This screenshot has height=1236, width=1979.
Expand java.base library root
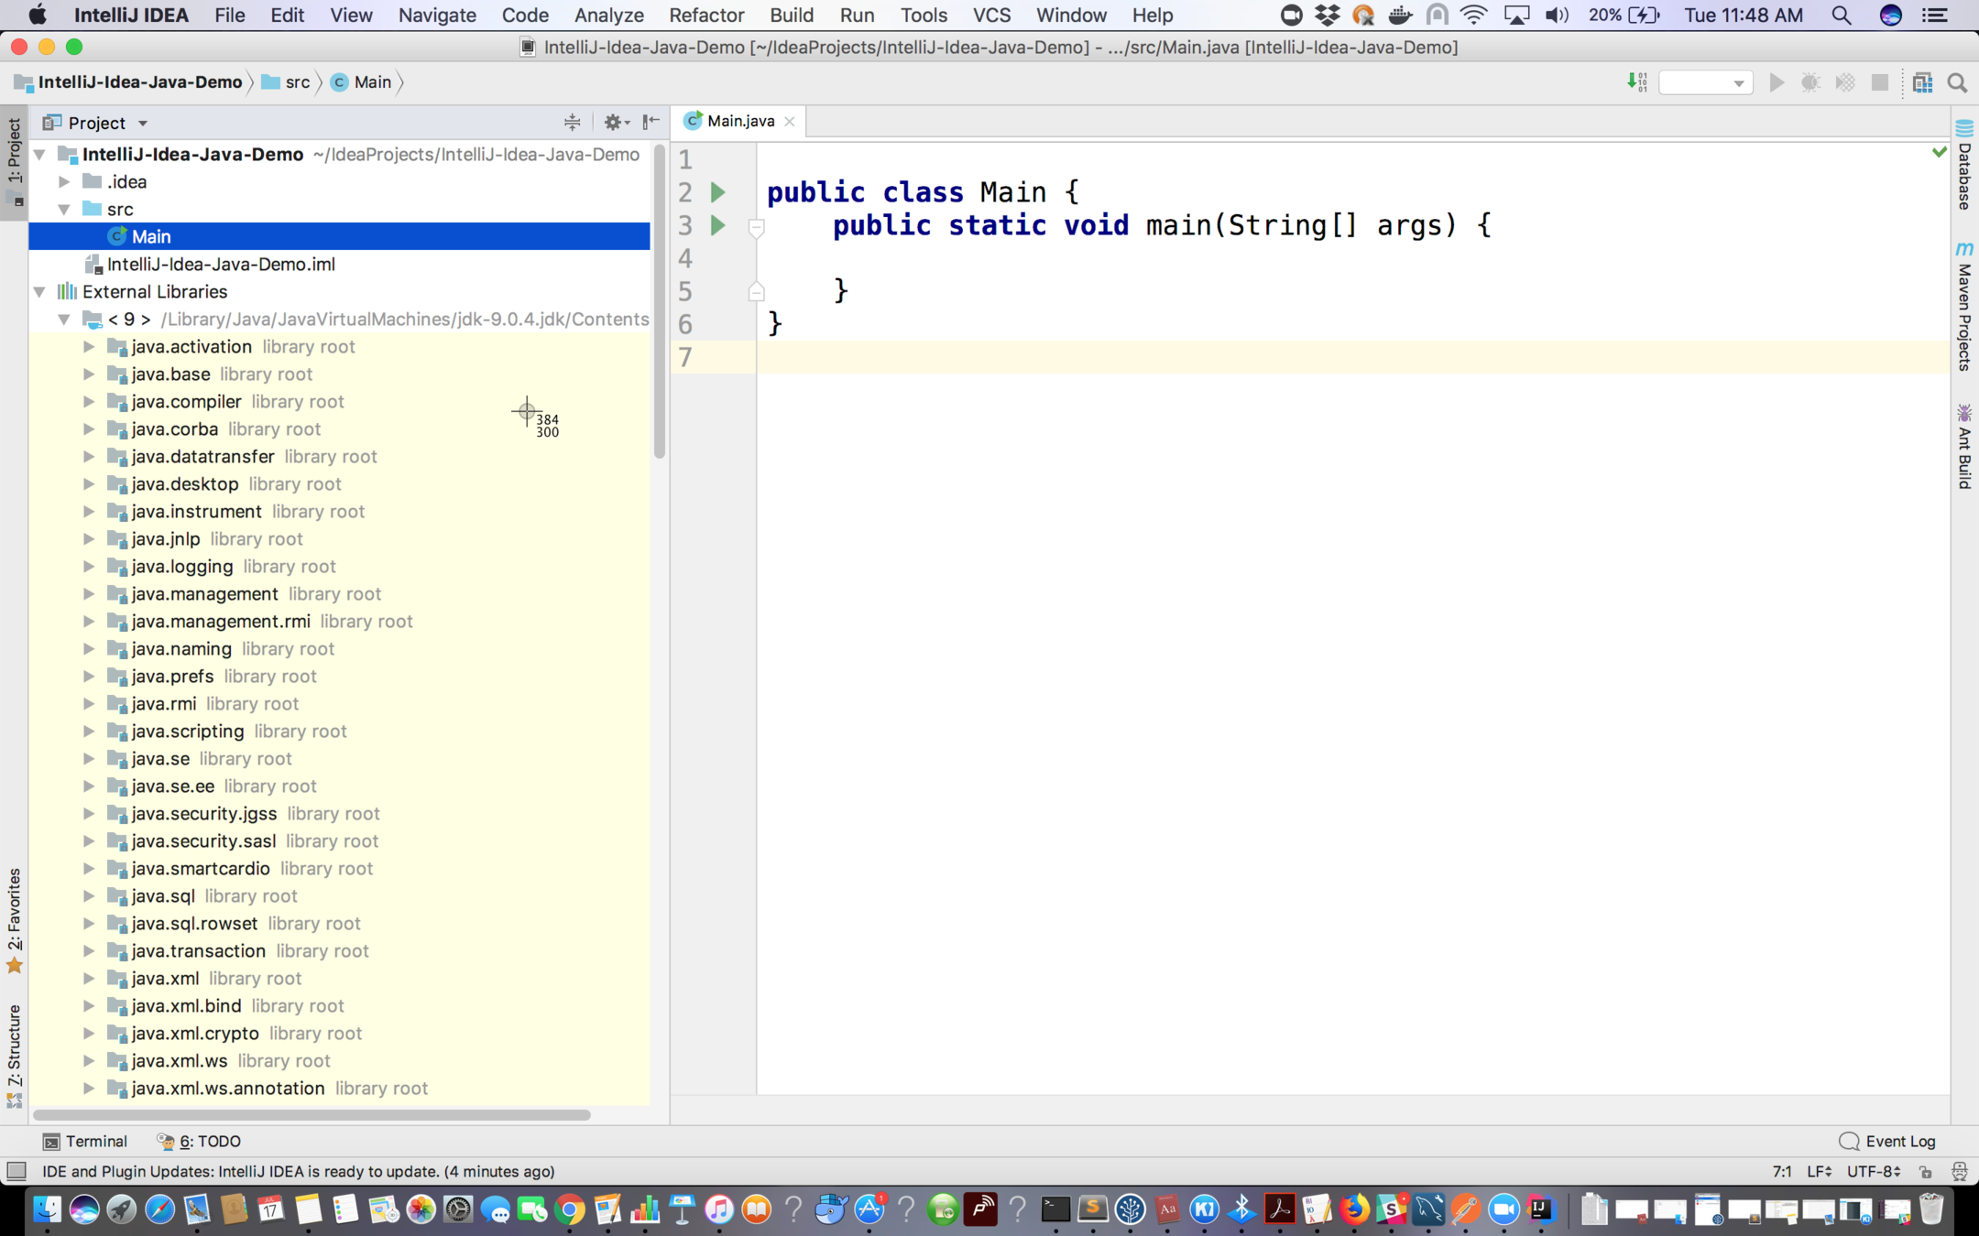coord(89,374)
